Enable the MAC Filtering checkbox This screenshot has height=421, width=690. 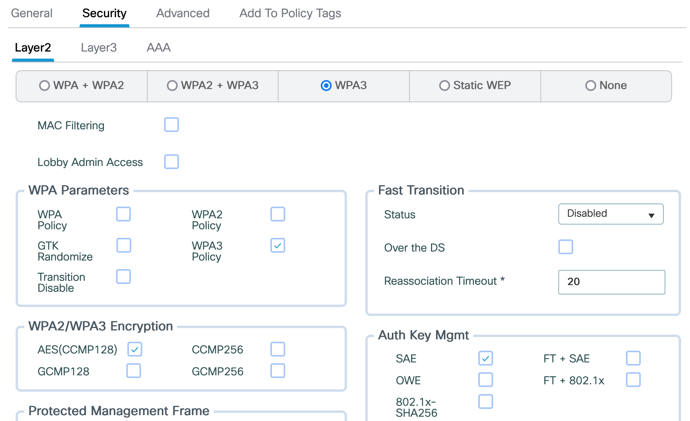[x=172, y=125]
